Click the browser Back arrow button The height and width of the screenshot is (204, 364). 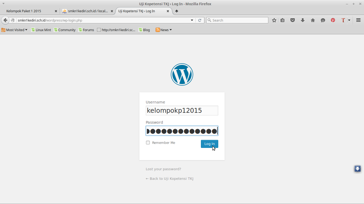tap(5, 20)
